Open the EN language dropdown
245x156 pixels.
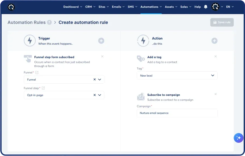[230, 7]
